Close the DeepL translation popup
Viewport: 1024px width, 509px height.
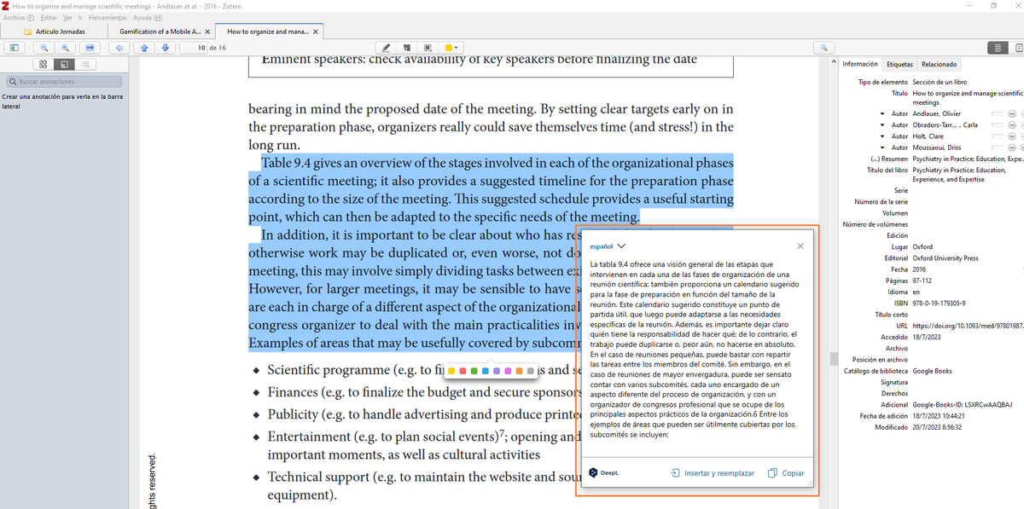click(800, 246)
